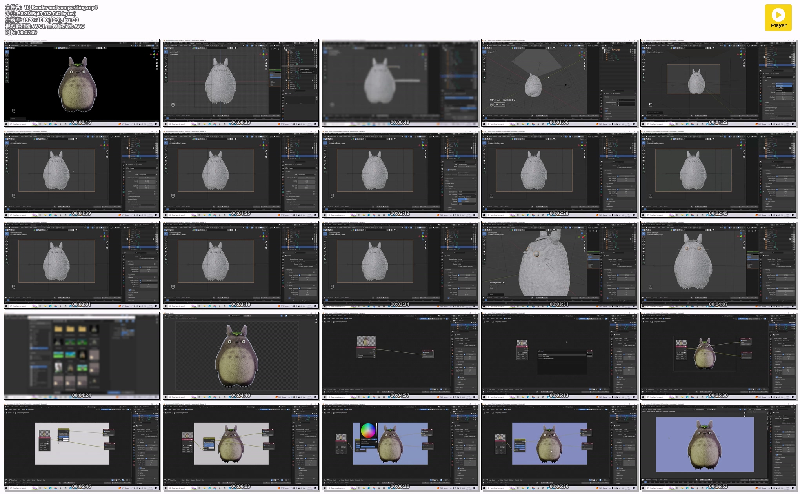Open the compositing nodes thumbnail at 00:04:57
800x494 pixels.
[400, 356]
